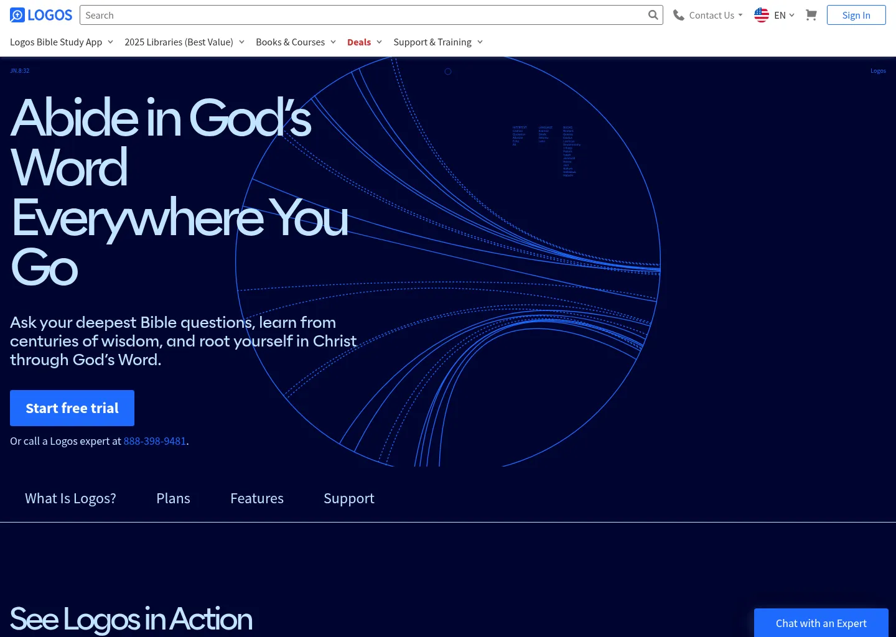
Task: Click the Logos logo in the header
Action: click(41, 15)
